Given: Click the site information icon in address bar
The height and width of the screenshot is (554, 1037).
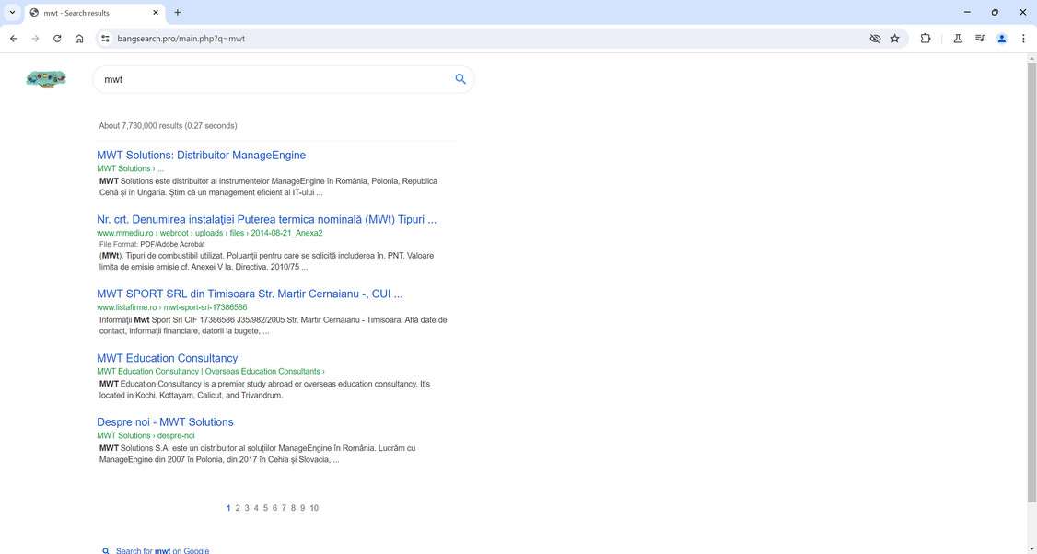Looking at the screenshot, I should pos(104,39).
